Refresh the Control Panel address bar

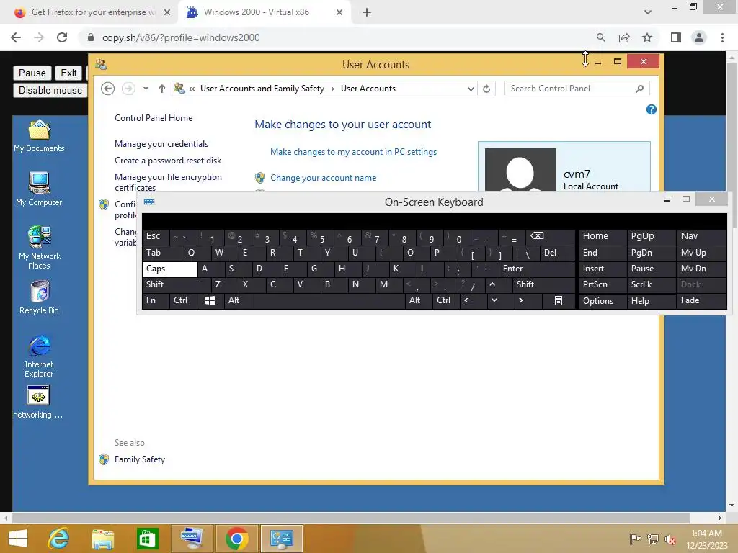point(486,89)
